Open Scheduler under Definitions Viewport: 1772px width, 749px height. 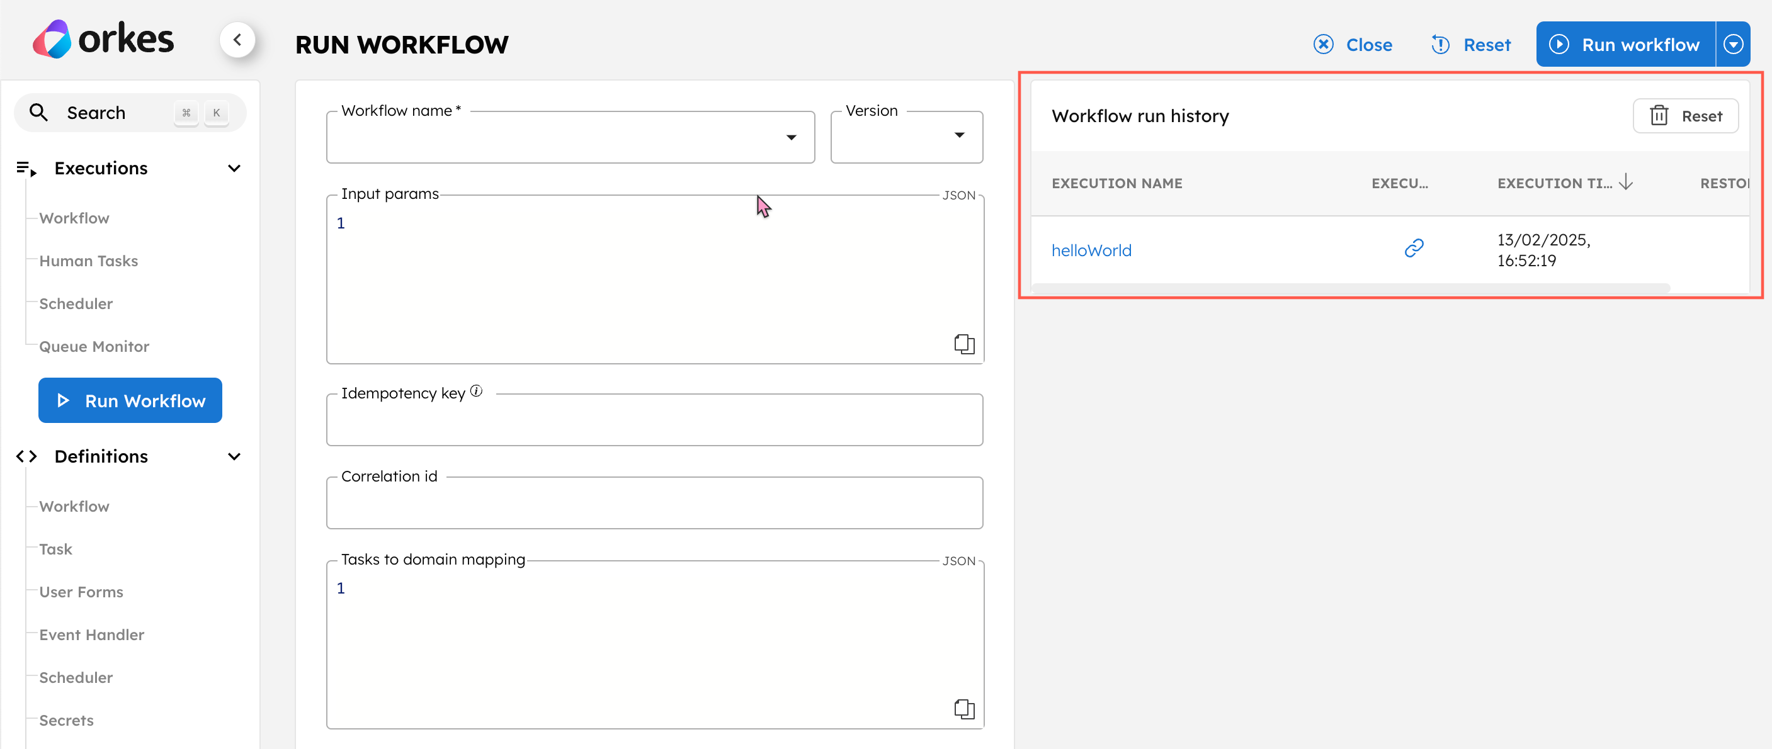[x=76, y=677]
